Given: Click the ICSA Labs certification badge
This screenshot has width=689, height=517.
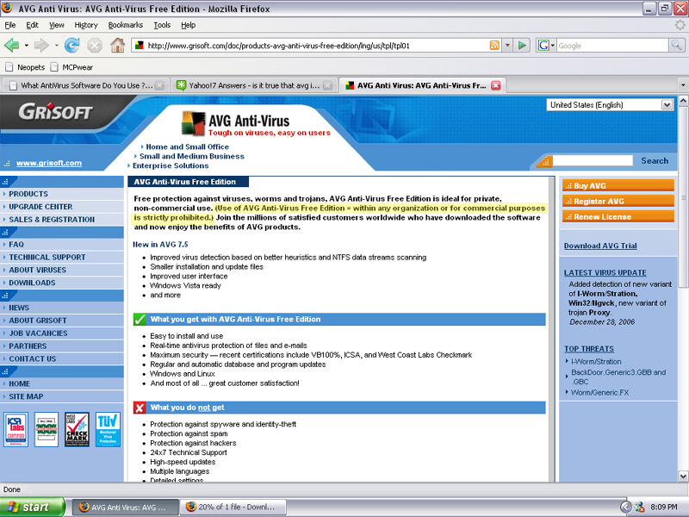Looking at the screenshot, I should [x=16, y=429].
